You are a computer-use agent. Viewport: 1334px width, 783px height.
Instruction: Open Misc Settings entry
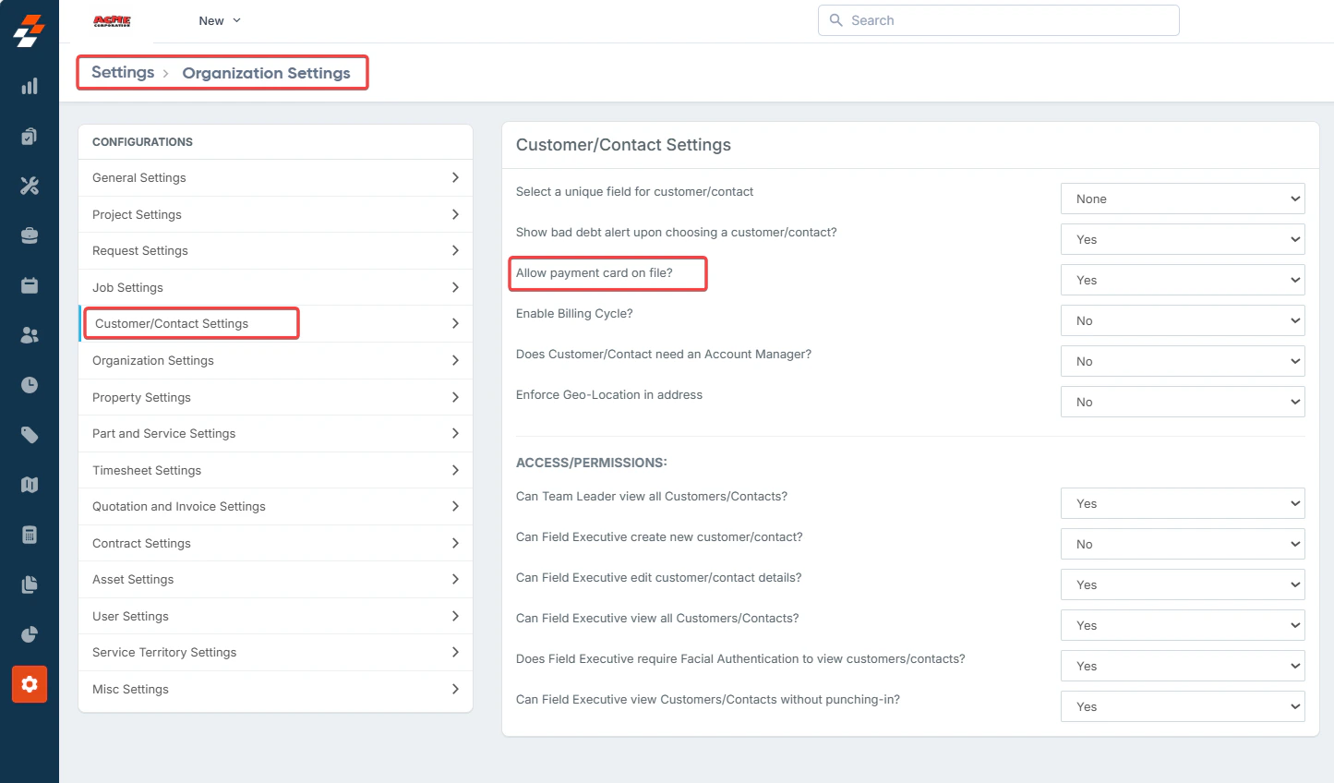tap(276, 689)
